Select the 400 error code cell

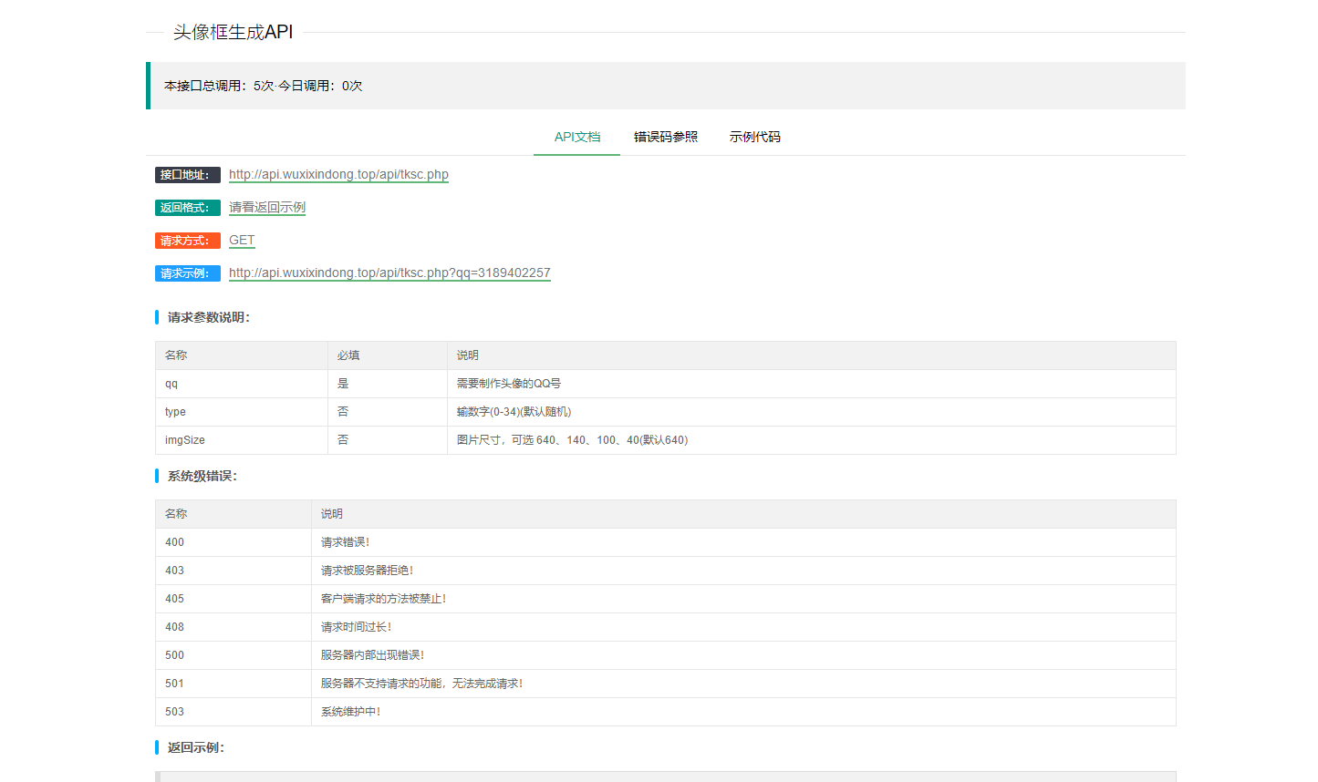[174, 542]
